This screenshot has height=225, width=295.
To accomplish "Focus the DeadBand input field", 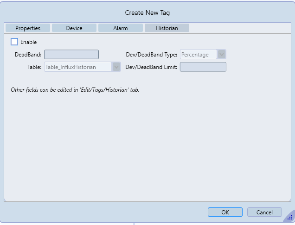I will click(x=71, y=55).
